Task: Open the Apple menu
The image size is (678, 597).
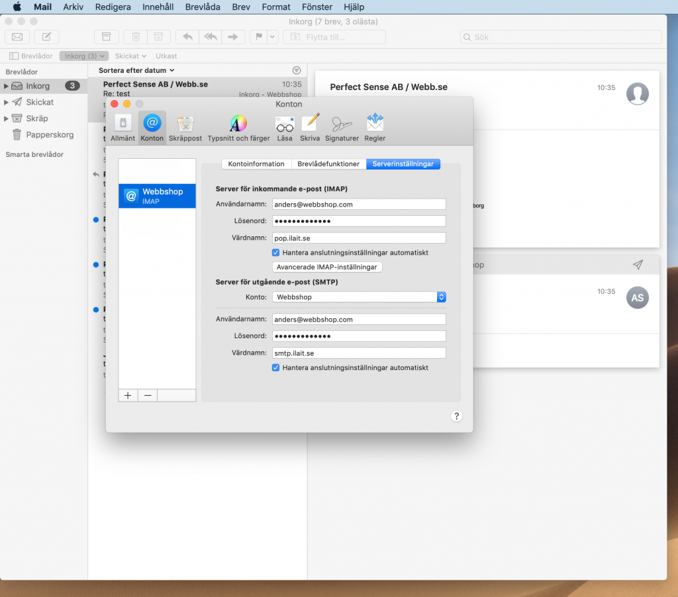Action: point(17,7)
